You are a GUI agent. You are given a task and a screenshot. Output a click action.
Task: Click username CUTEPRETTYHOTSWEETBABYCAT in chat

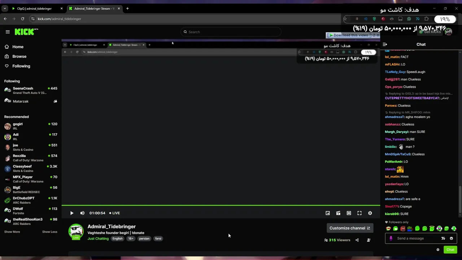click(412, 98)
